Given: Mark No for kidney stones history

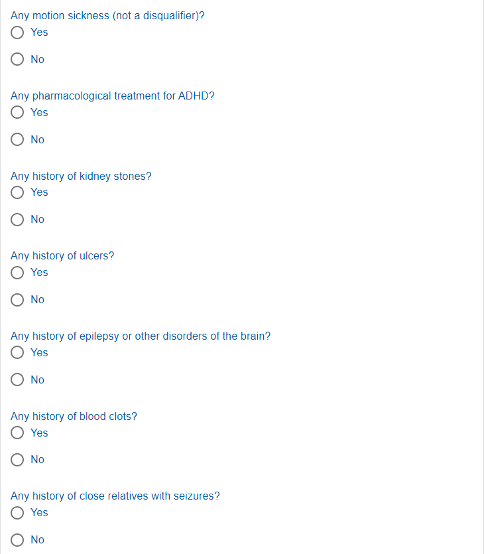Looking at the screenshot, I should 18,220.
